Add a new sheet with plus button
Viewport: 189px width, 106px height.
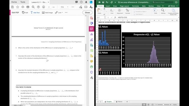tap(127, 102)
